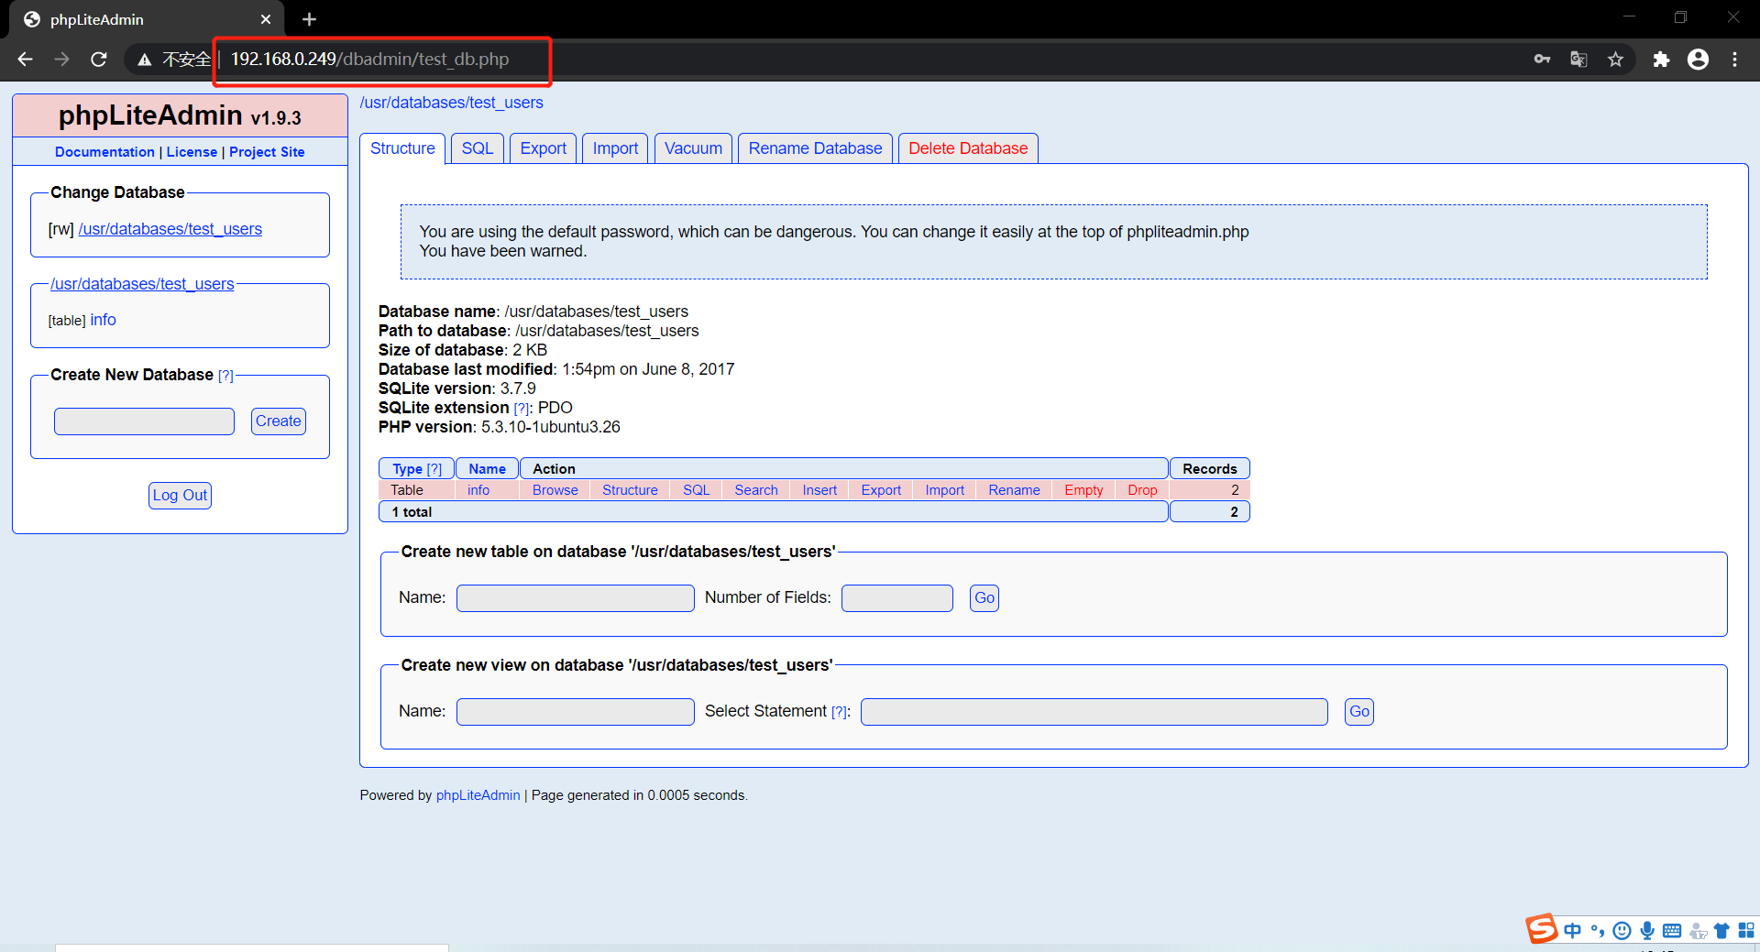Switch to the Structure tab
Screen dimensions: 1760x952
point(402,148)
